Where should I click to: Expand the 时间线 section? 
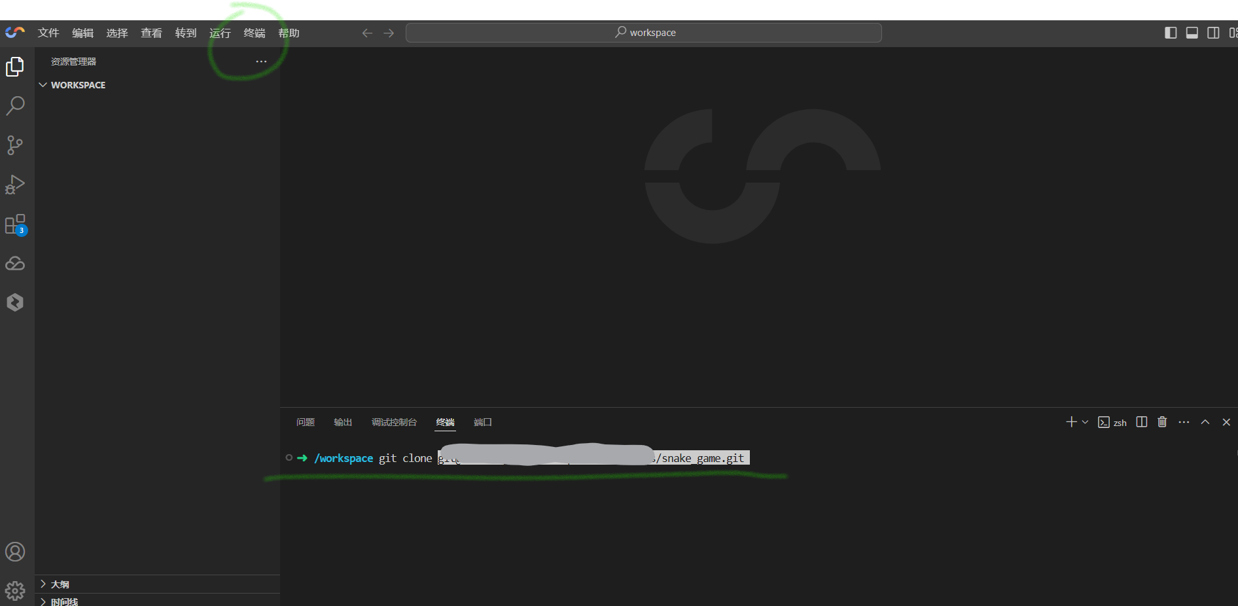pos(157,601)
